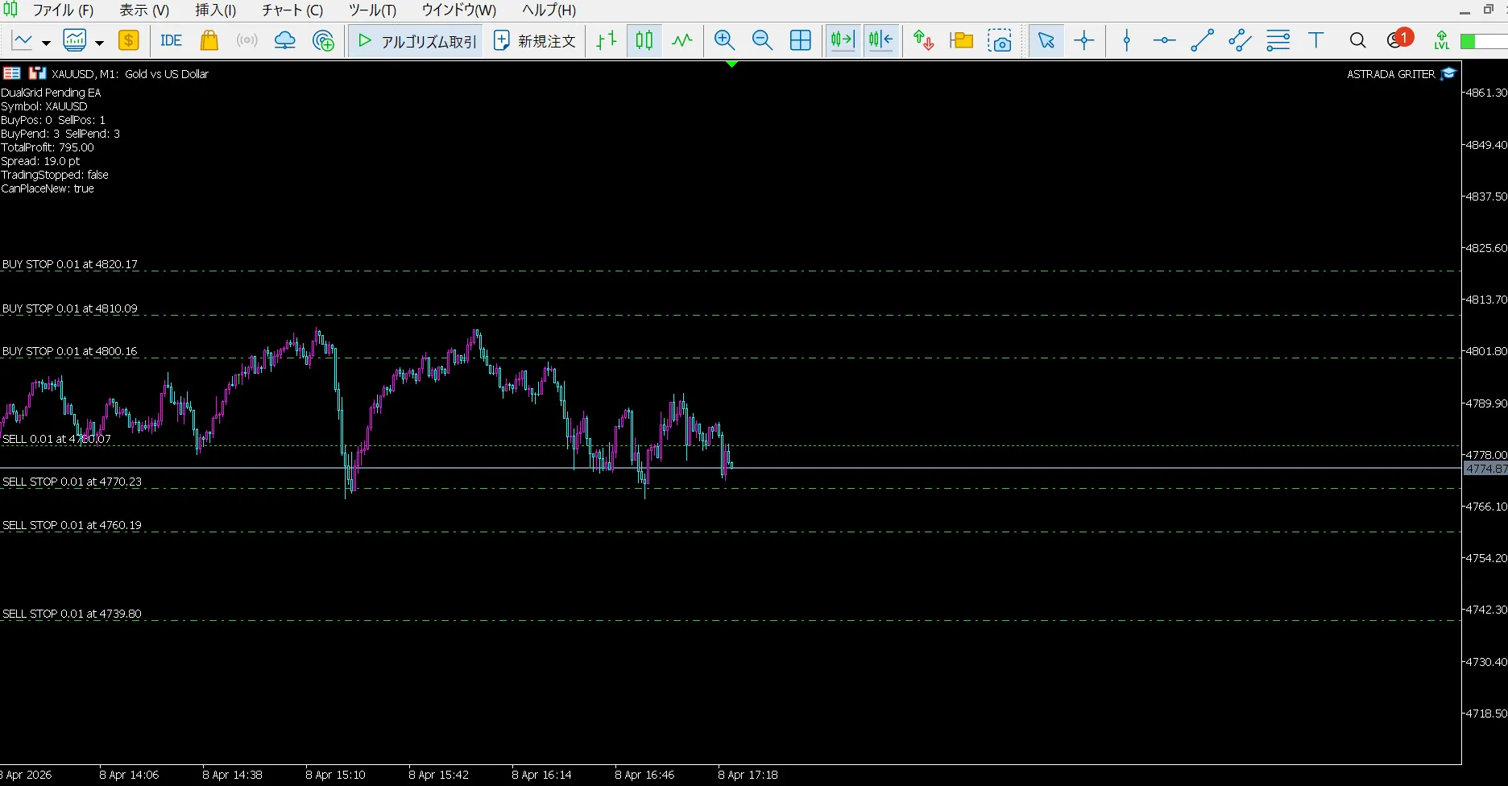Open the ツール(T) menu
The height and width of the screenshot is (786, 1508).
click(372, 10)
